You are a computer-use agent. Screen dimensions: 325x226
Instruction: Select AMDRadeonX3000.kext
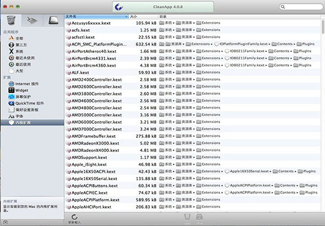click(x=95, y=143)
